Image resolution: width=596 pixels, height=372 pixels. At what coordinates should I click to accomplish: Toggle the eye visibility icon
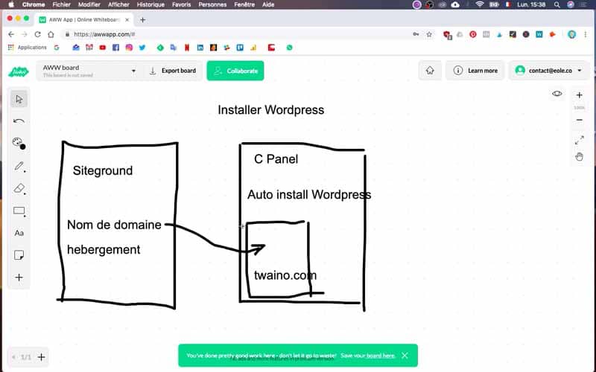(x=557, y=94)
